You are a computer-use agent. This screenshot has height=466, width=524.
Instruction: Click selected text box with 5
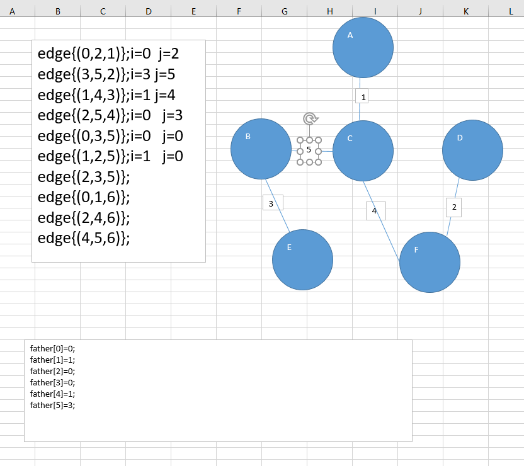pyautogui.click(x=309, y=151)
